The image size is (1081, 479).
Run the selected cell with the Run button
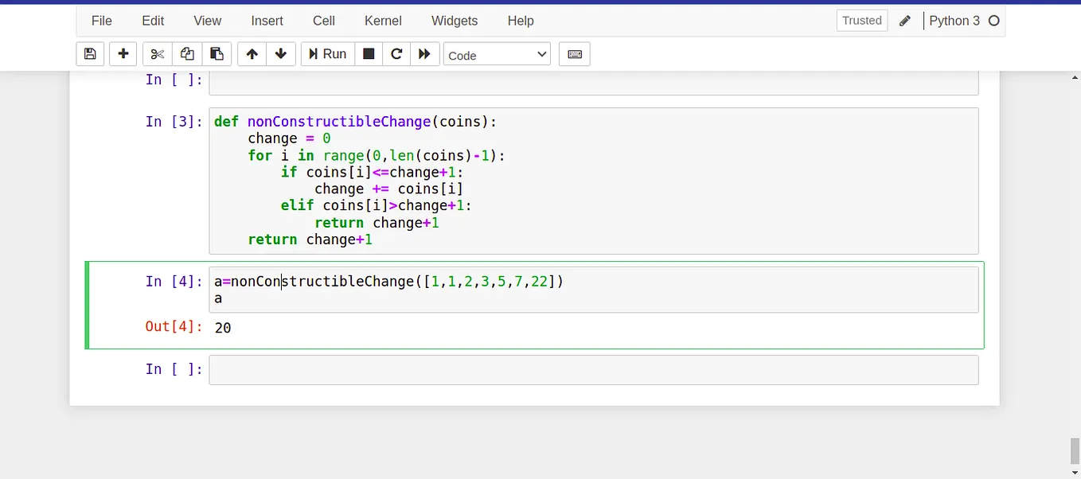[x=326, y=53]
